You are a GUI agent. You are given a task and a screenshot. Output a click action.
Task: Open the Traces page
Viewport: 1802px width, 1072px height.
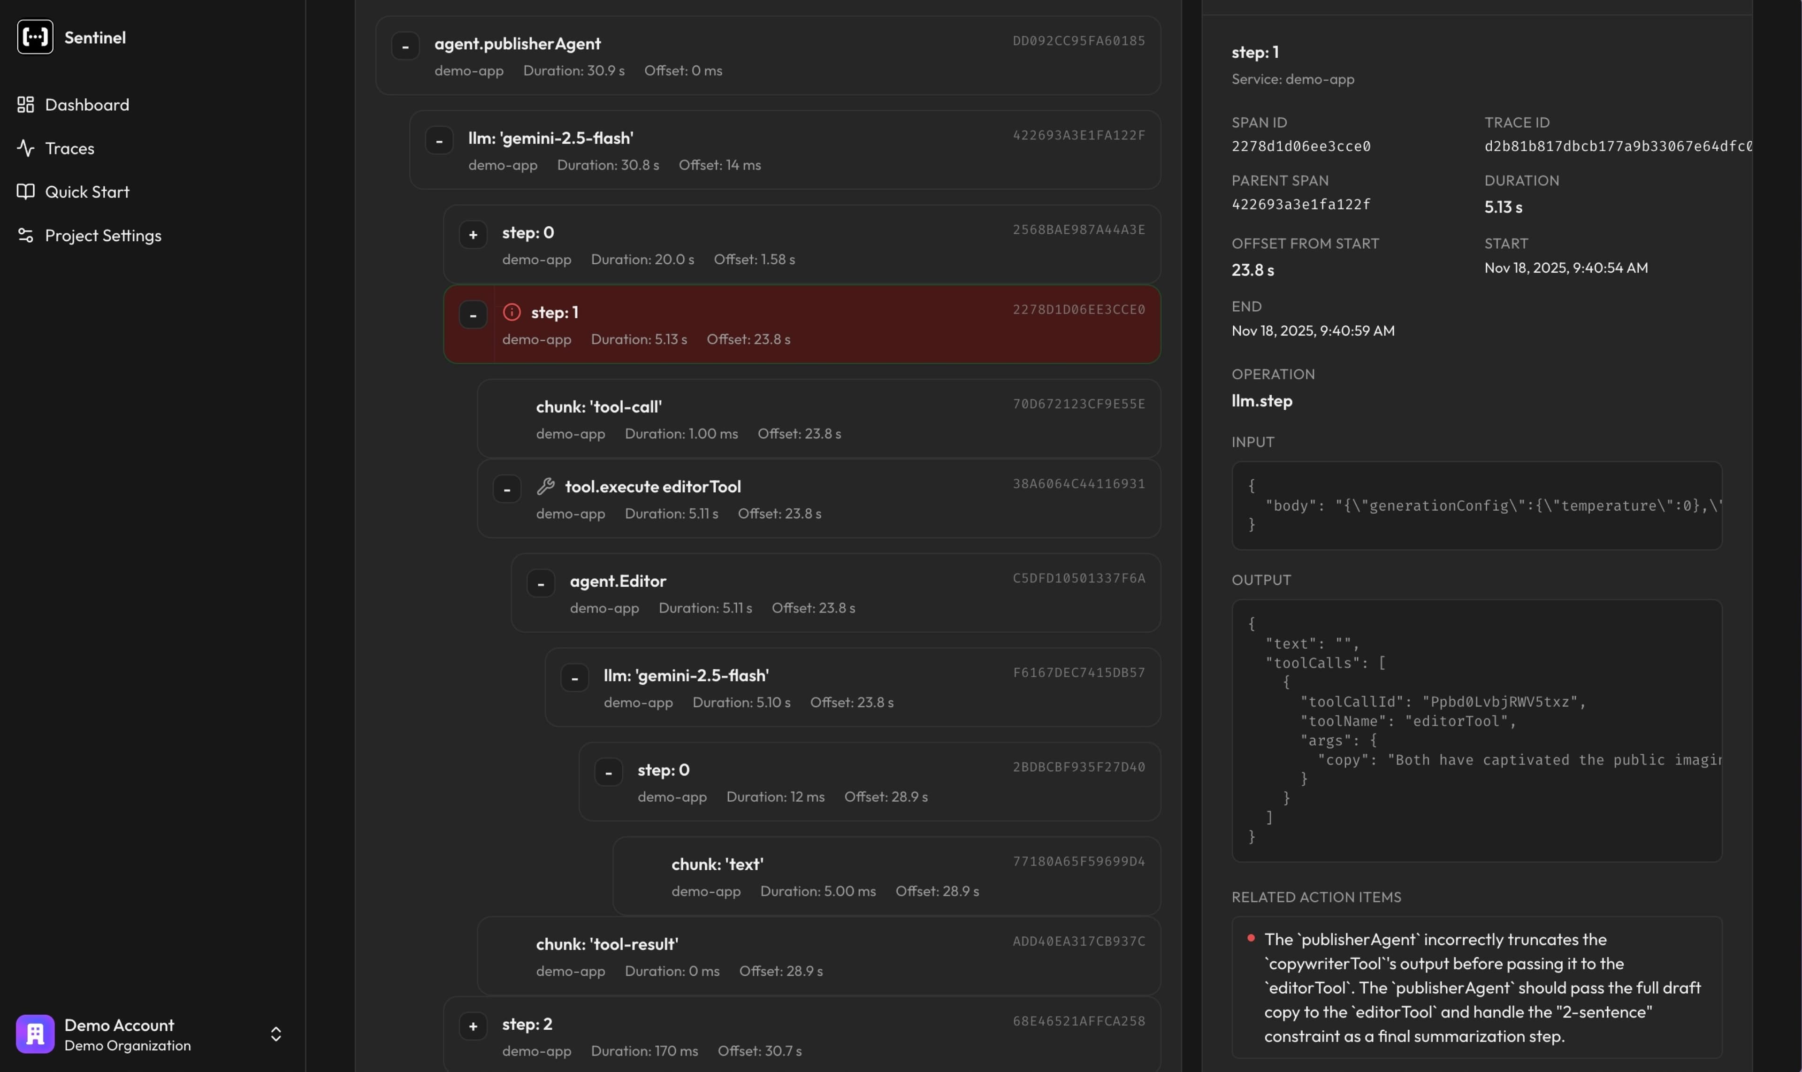coord(69,148)
